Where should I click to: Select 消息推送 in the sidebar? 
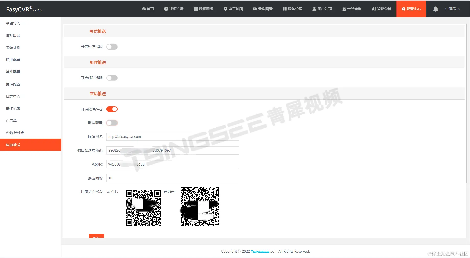click(30, 145)
